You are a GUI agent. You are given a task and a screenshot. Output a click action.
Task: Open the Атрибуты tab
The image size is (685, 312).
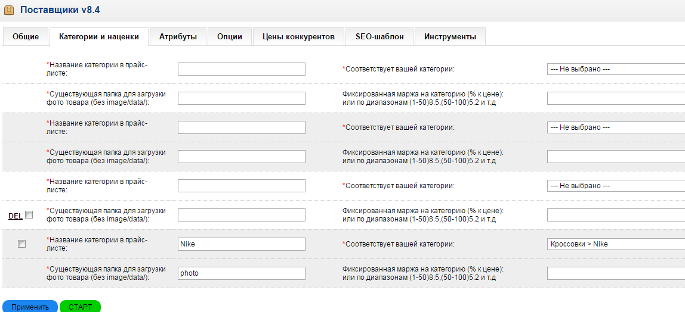point(178,37)
